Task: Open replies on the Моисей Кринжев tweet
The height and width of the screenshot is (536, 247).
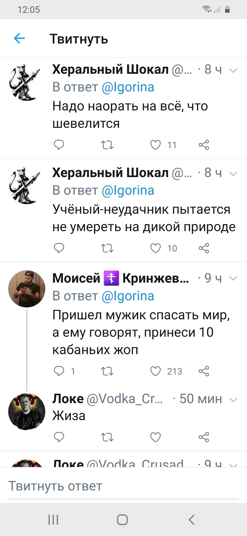Action: (59, 371)
